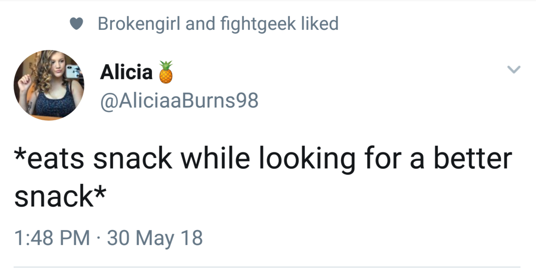This screenshot has height=272, width=536.
Task: Click the 1:48 PM timestamp
Action: click(52, 238)
